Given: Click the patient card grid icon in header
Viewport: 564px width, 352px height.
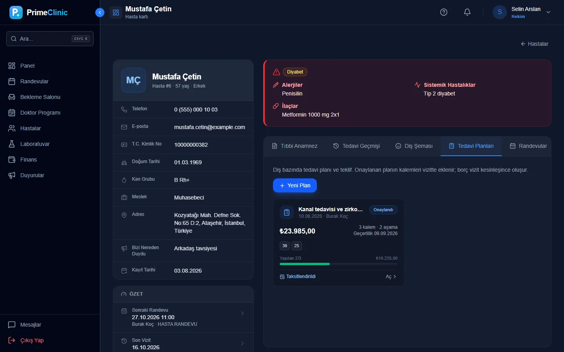Looking at the screenshot, I should (116, 13).
